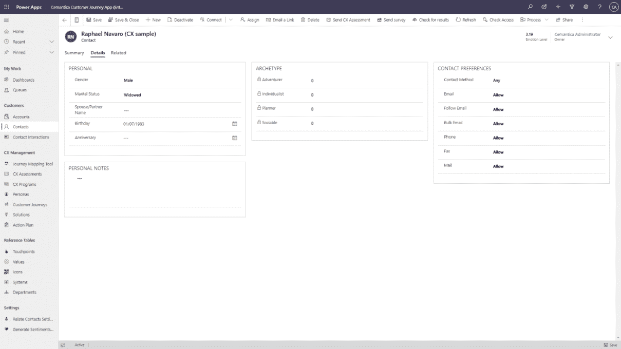Toggle the Phone Allow value

click(498, 138)
